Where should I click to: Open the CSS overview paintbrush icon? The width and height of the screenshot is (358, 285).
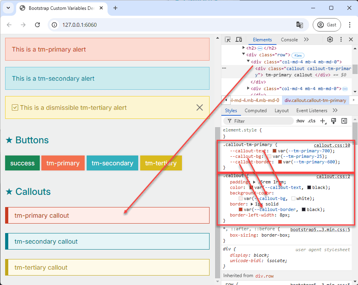click(x=334, y=121)
